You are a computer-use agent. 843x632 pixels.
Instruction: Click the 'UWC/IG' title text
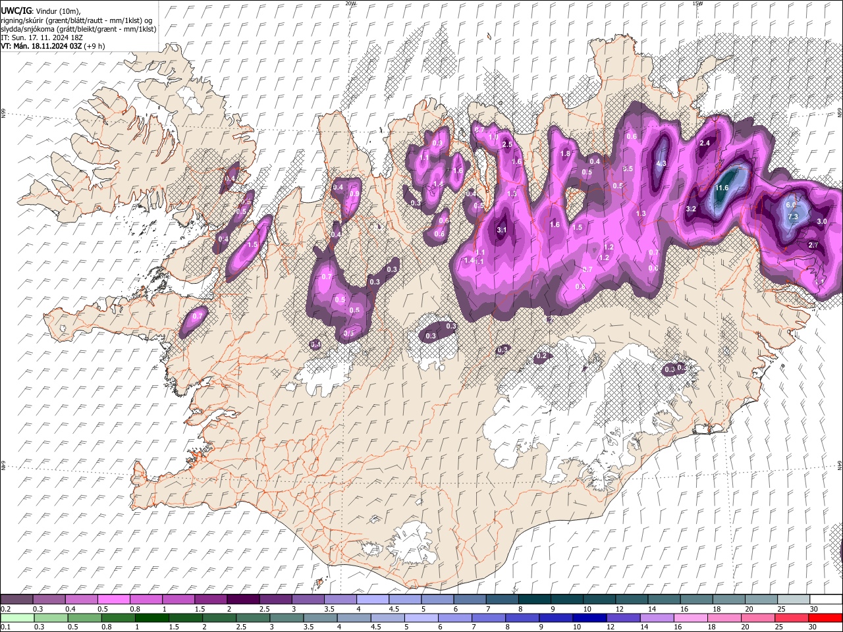16,12
